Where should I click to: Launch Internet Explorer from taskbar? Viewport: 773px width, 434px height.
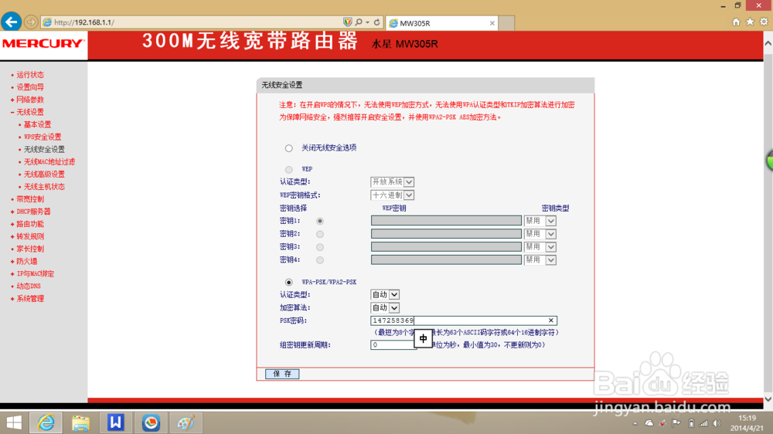[x=46, y=422]
